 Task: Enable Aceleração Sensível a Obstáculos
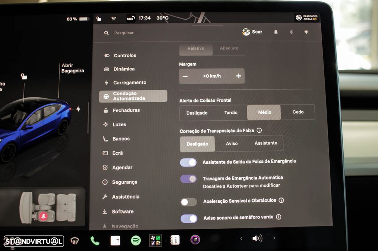[189, 202]
